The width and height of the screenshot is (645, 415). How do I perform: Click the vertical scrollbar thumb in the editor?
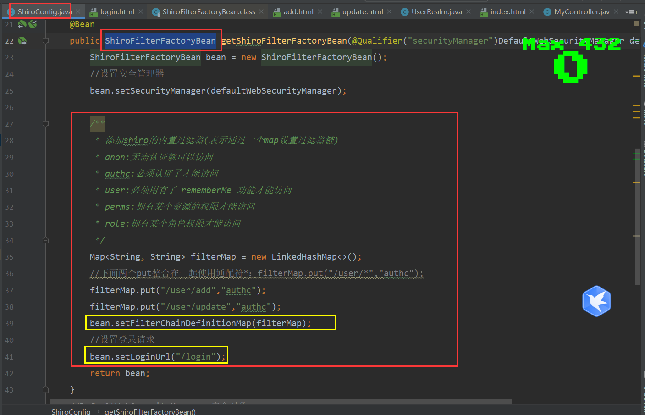pos(637,216)
